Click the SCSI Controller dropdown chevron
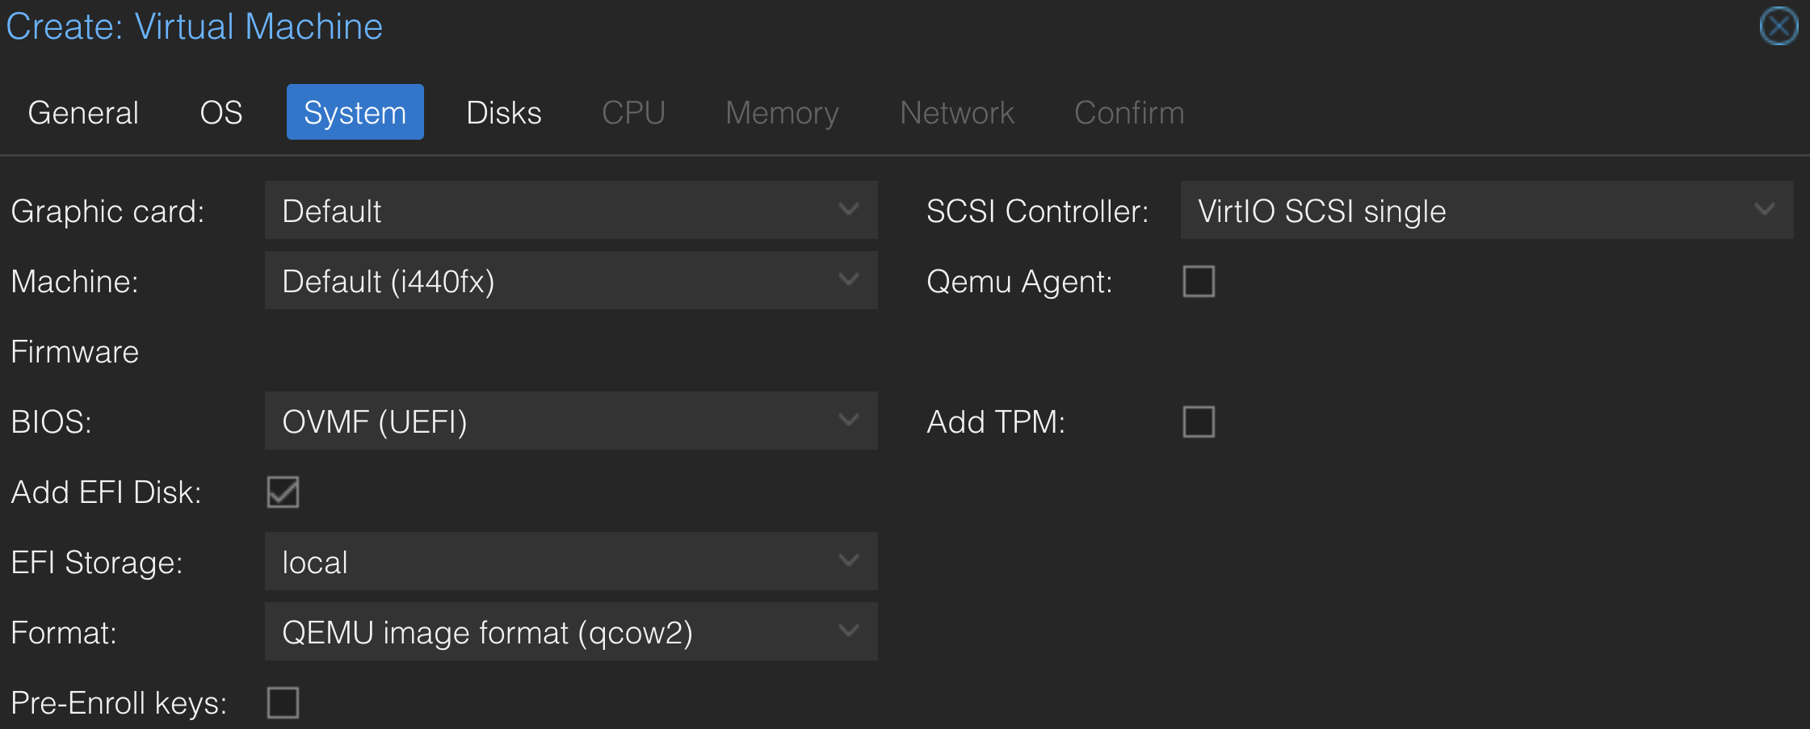 point(1765,210)
